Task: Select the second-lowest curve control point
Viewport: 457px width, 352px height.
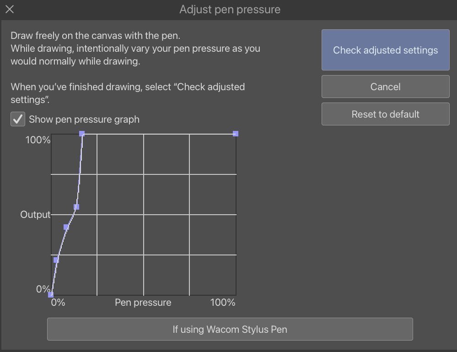Action: point(56,260)
